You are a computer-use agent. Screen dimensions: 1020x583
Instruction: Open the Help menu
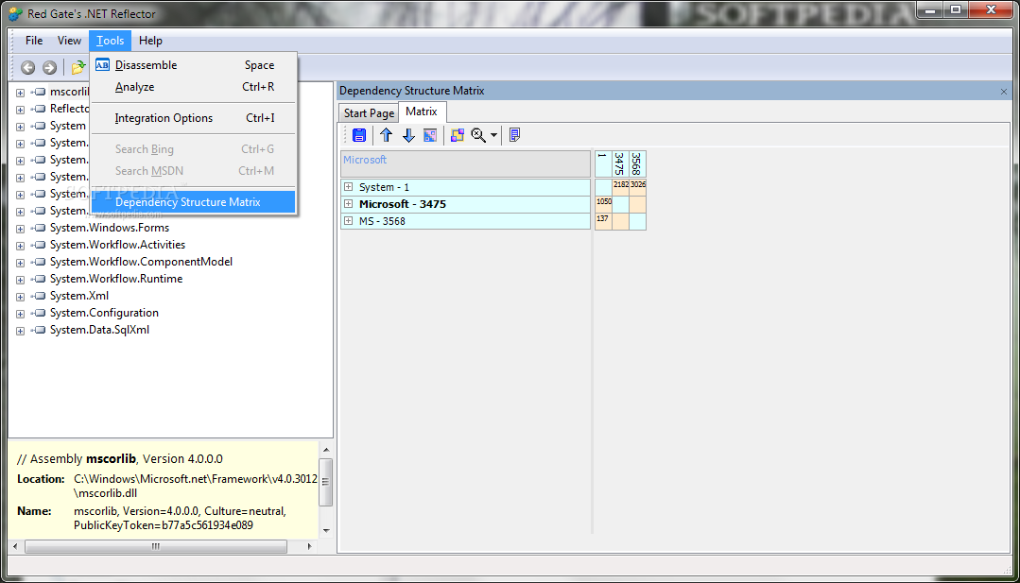coord(150,41)
